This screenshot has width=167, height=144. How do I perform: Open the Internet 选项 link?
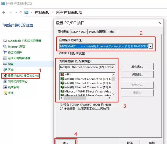coord(16,47)
